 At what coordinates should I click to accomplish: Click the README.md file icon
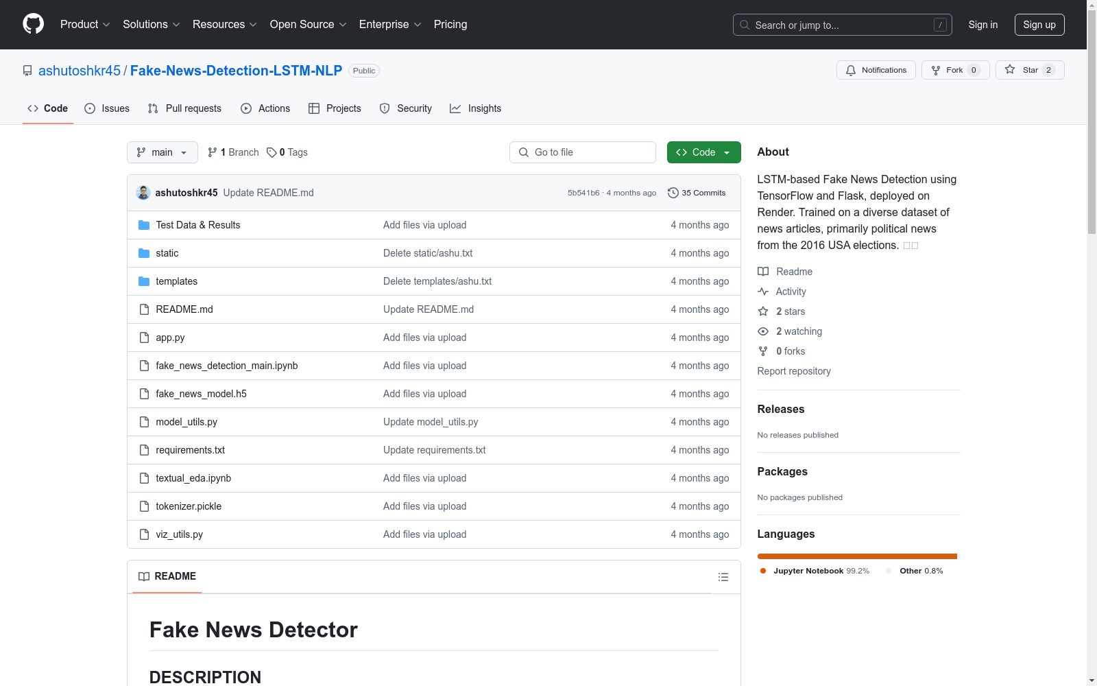coord(144,309)
